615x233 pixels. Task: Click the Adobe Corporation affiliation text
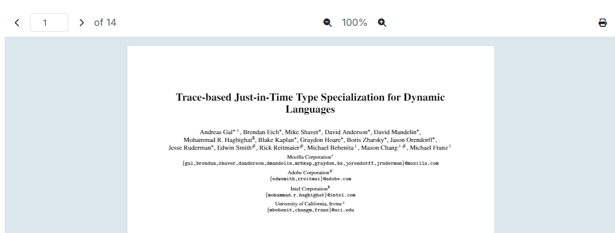(308, 173)
